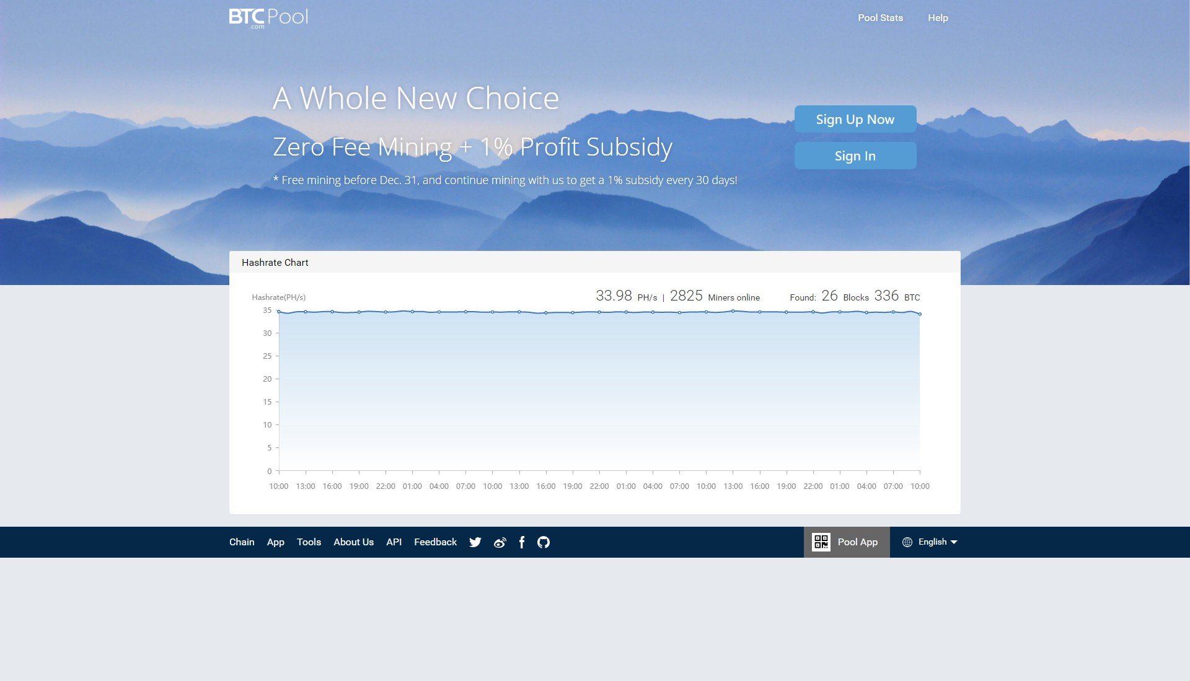Click the Sign In button

click(854, 154)
